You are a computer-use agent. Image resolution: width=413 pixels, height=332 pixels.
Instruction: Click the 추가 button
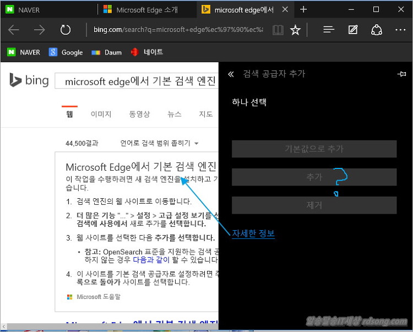click(314, 177)
